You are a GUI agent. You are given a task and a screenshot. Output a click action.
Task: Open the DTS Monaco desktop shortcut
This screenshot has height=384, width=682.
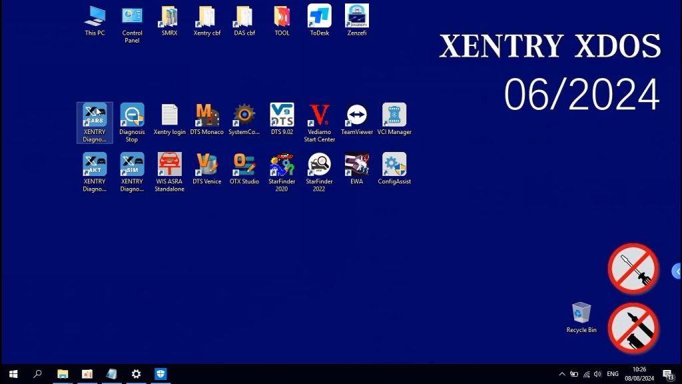pyautogui.click(x=206, y=119)
